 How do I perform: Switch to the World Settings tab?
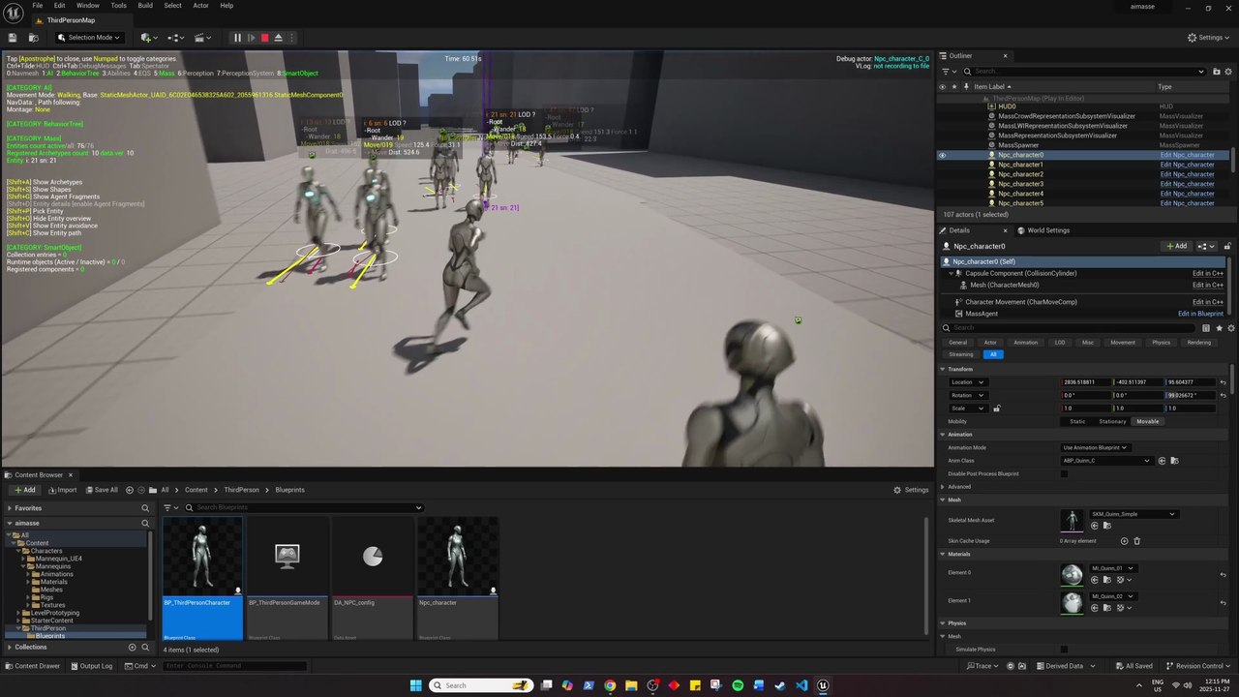click(x=1043, y=230)
